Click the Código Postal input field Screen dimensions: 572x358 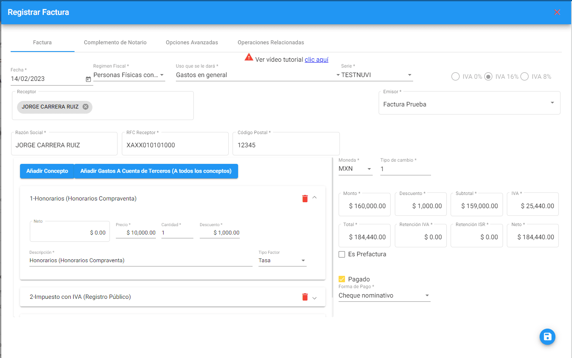tap(286, 145)
